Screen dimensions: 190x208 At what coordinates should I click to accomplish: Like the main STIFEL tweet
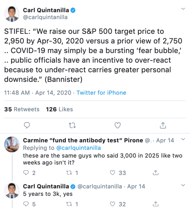(x=117, y=125)
